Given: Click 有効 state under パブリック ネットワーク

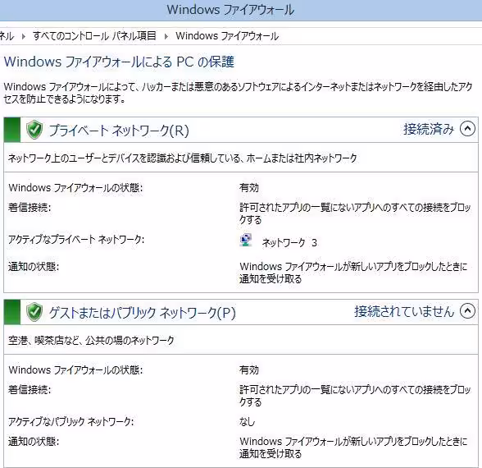Looking at the screenshot, I should [249, 369].
